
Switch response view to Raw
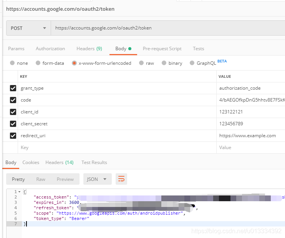pyautogui.click(x=41, y=179)
